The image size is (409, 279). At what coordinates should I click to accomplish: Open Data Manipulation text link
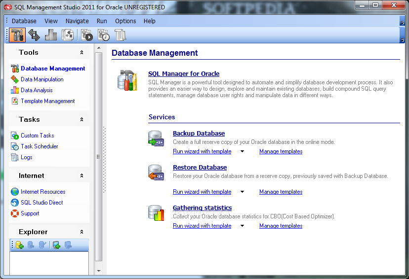pos(42,79)
